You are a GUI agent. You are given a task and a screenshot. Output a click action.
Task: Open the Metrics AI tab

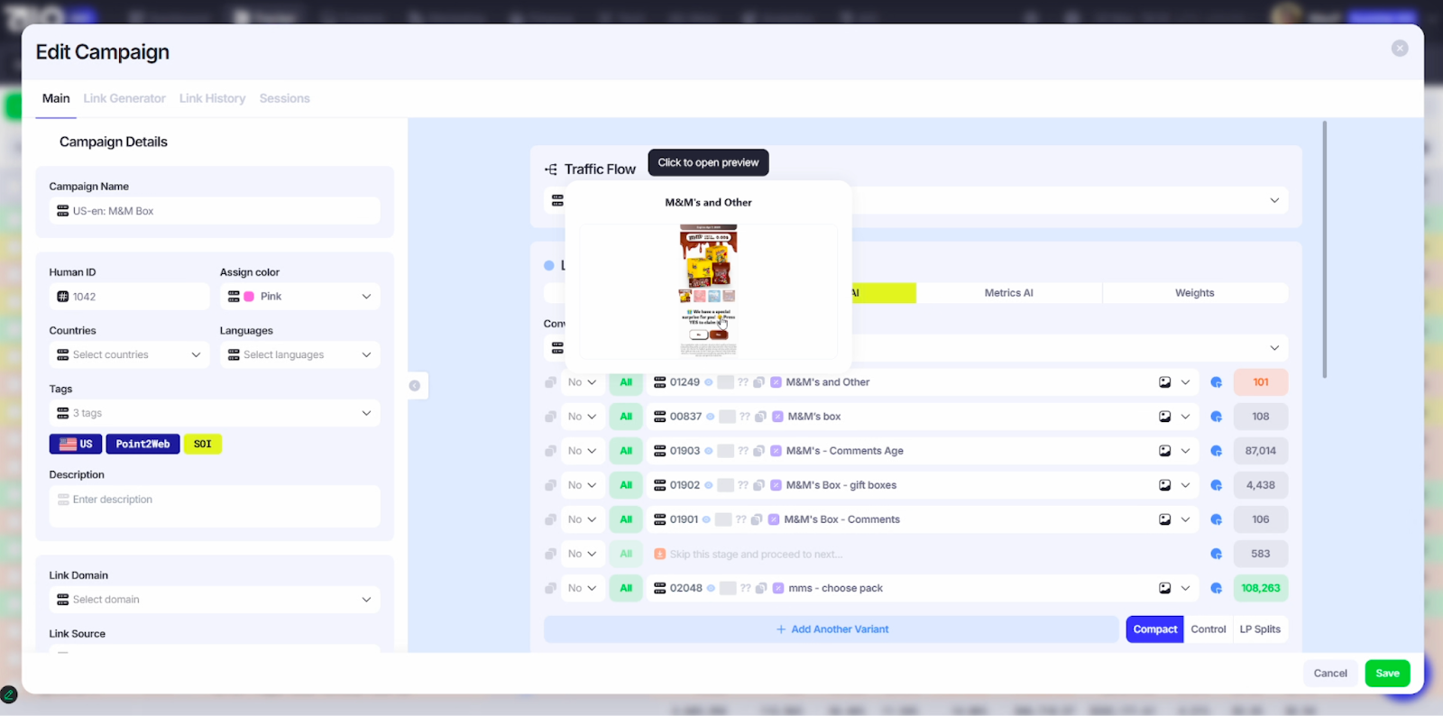click(1008, 293)
